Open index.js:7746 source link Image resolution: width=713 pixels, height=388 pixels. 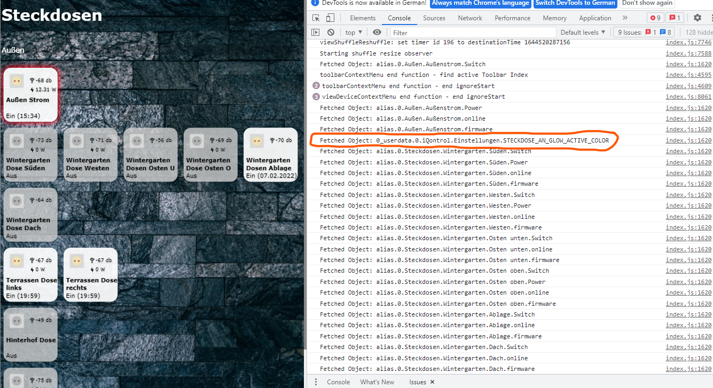pos(688,42)
